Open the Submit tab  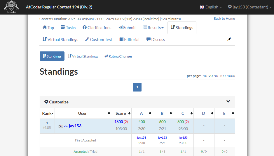tap(127, 28)
